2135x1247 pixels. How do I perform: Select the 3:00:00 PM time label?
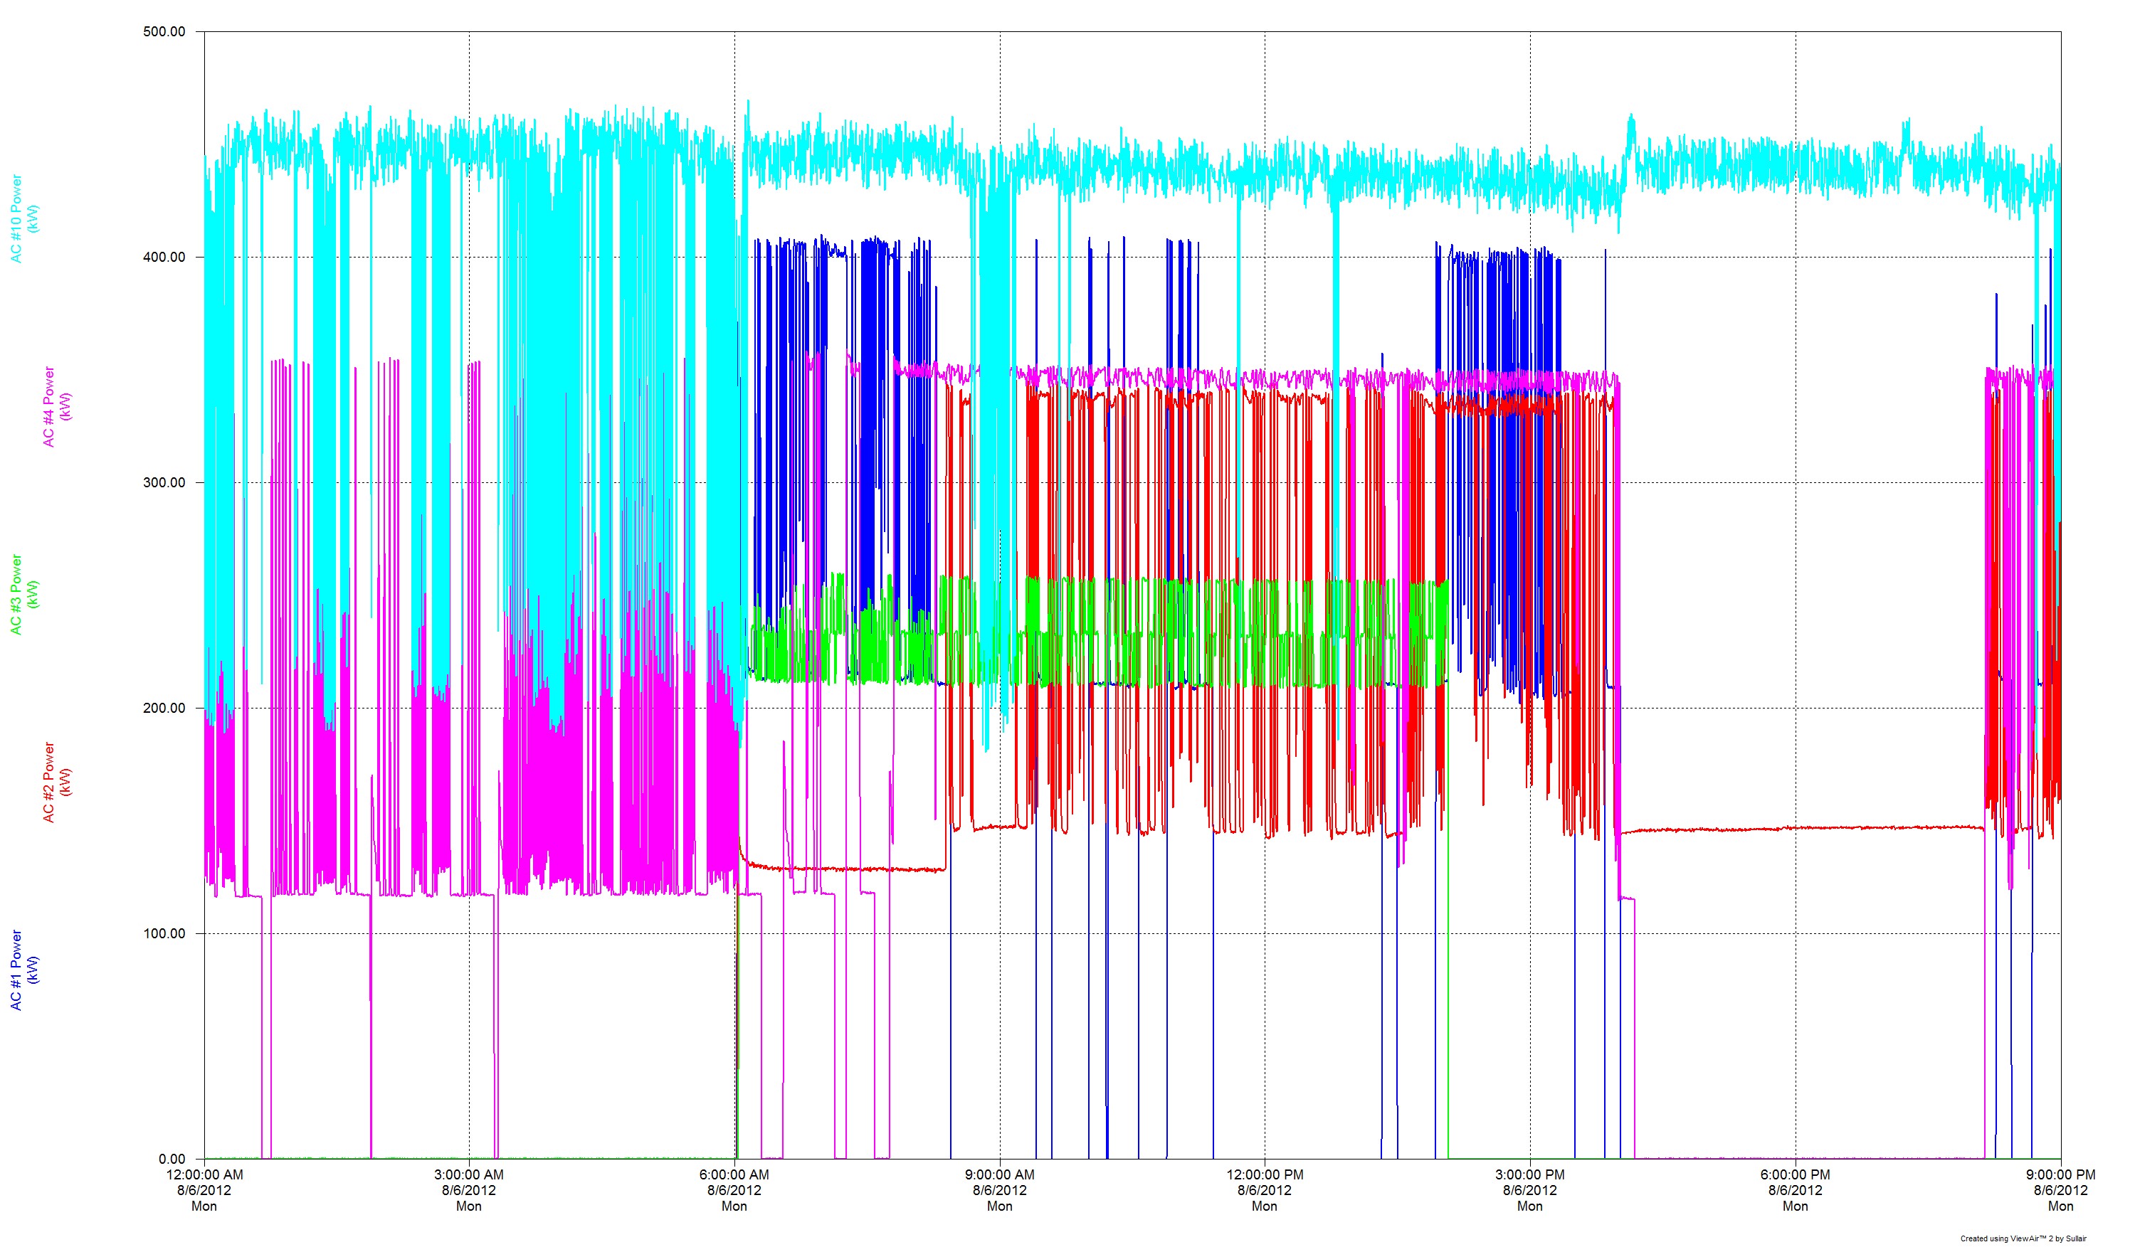(x=1530, y=1175)
